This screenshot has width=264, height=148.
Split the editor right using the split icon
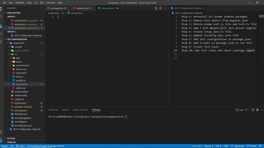(160, 8)
